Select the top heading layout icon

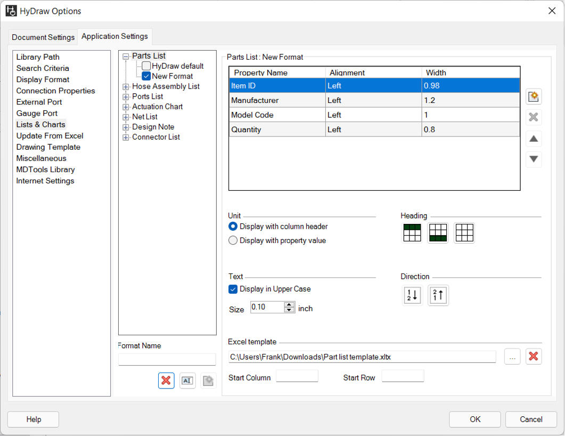click(x=412, y=233)
